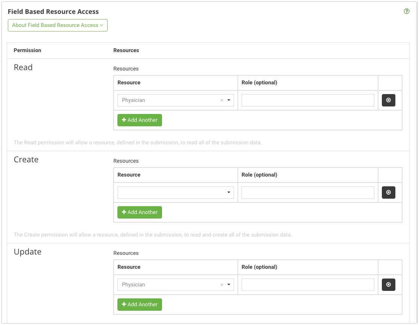Open the green help question mark icon
419x325 pixels.
point(406,11)
